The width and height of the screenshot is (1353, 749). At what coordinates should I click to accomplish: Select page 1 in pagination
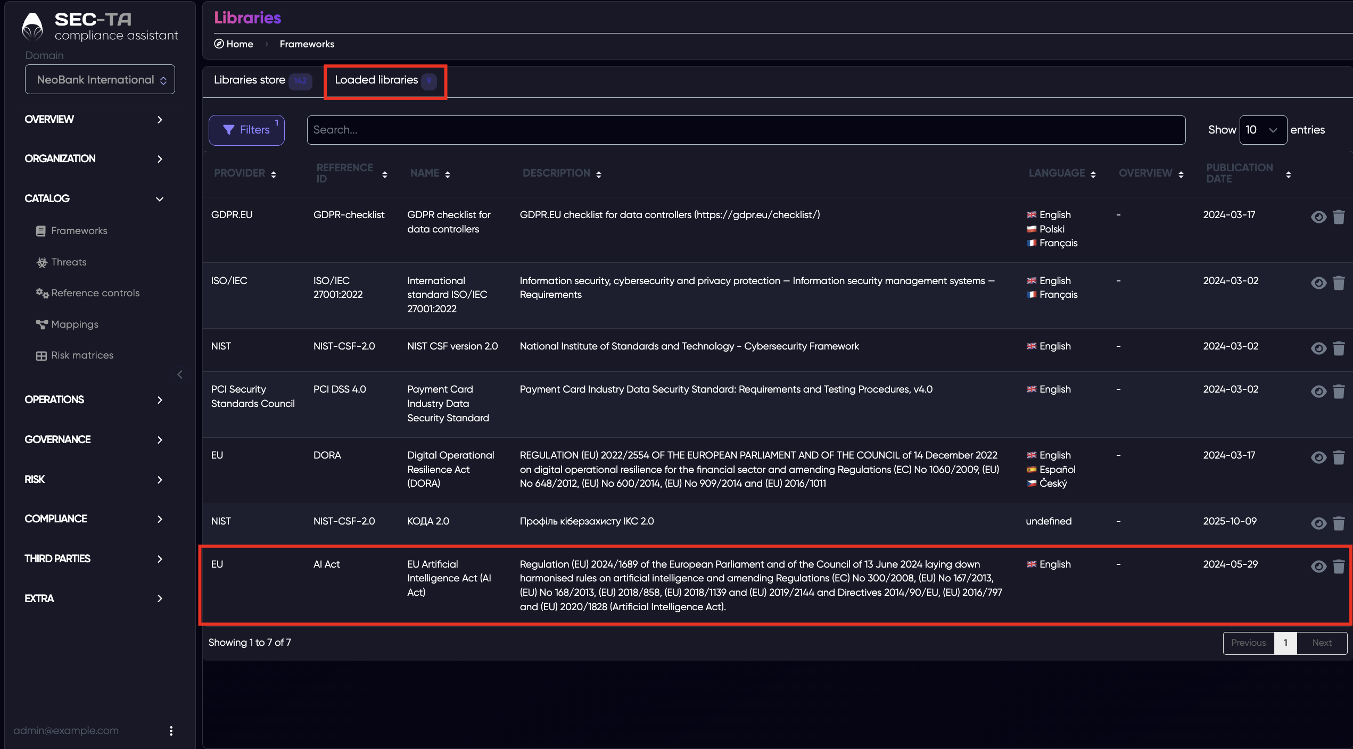pos(1285,643)
